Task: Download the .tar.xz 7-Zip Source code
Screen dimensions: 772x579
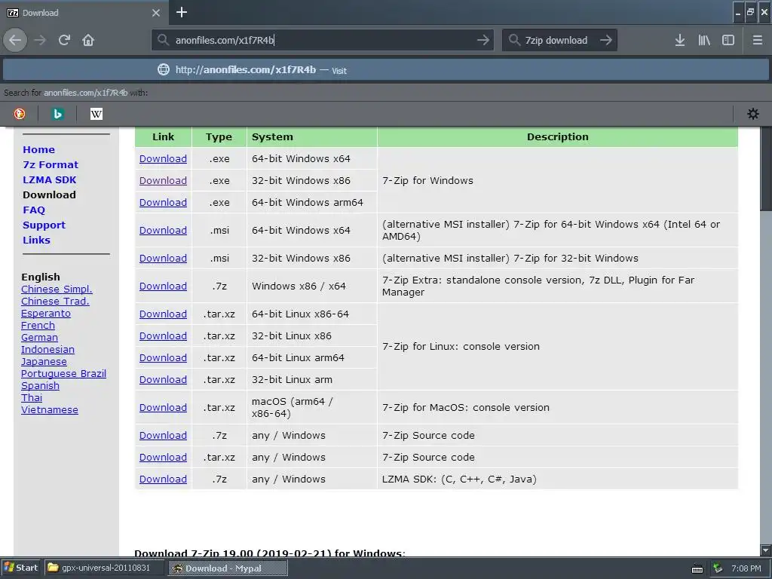Action: 163,458
